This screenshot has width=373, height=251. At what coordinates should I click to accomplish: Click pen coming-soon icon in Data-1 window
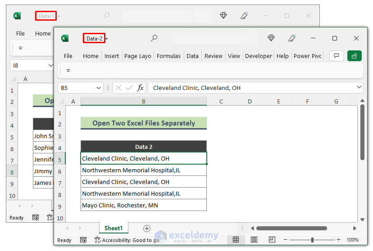244,16
